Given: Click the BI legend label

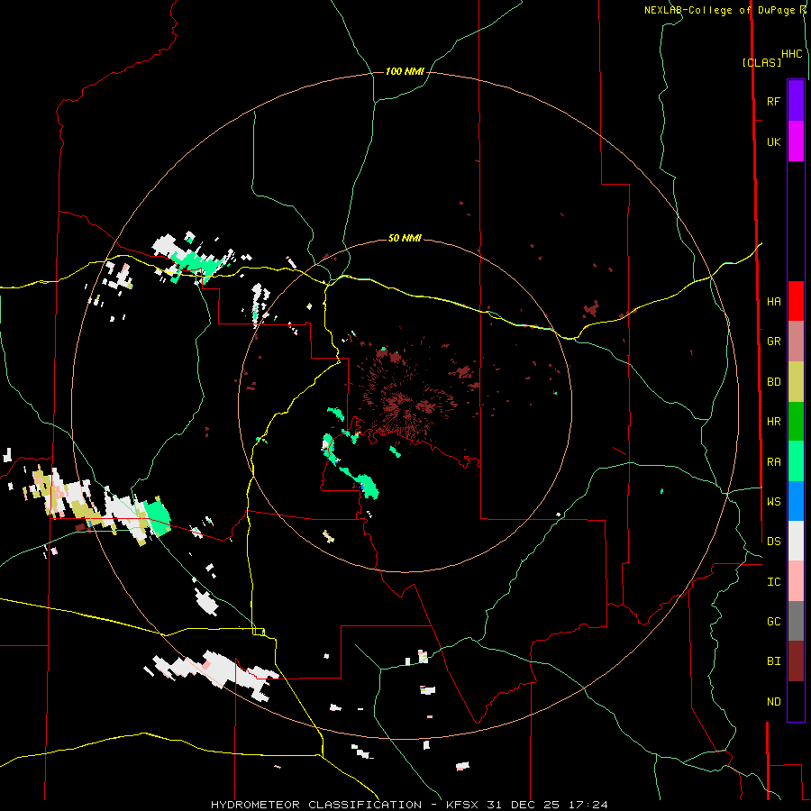Looking at the screenshot, I should (x=773, y=661).
